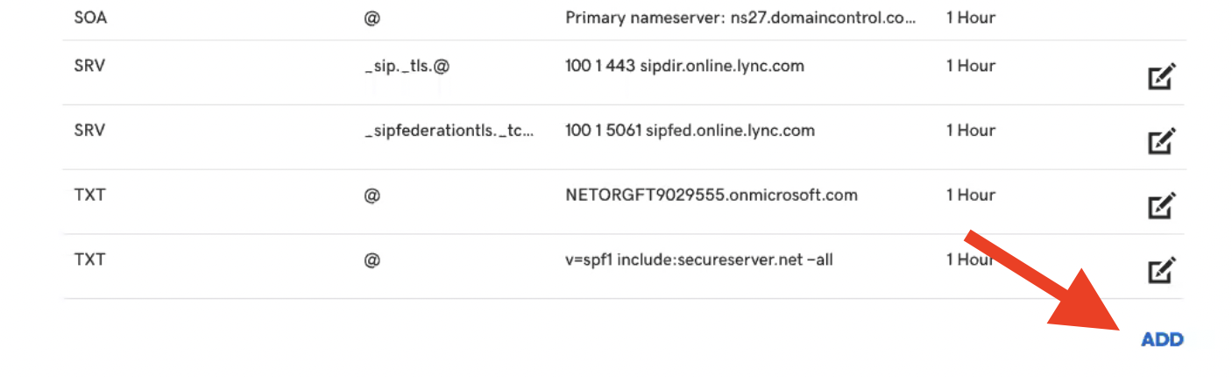Click the Primary nameserver value text
Image resolution: width=1232 pixels, height=377 pixels.
click(740, 18)
